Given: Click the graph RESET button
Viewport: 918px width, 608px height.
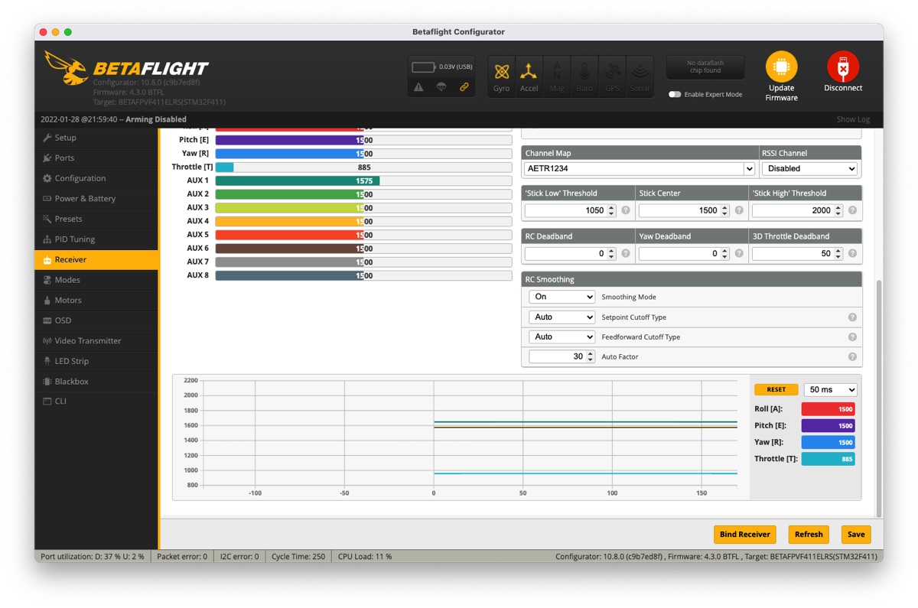Looking at the screenshot, I should pos(776,389).
